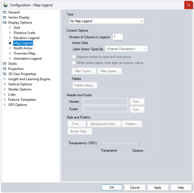Enable treat digits as numeric values checkbox

coord(74,63)
